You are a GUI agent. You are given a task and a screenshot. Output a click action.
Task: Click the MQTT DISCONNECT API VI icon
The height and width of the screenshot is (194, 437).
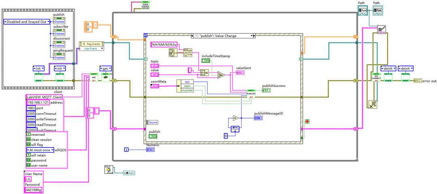coord(375,77)
